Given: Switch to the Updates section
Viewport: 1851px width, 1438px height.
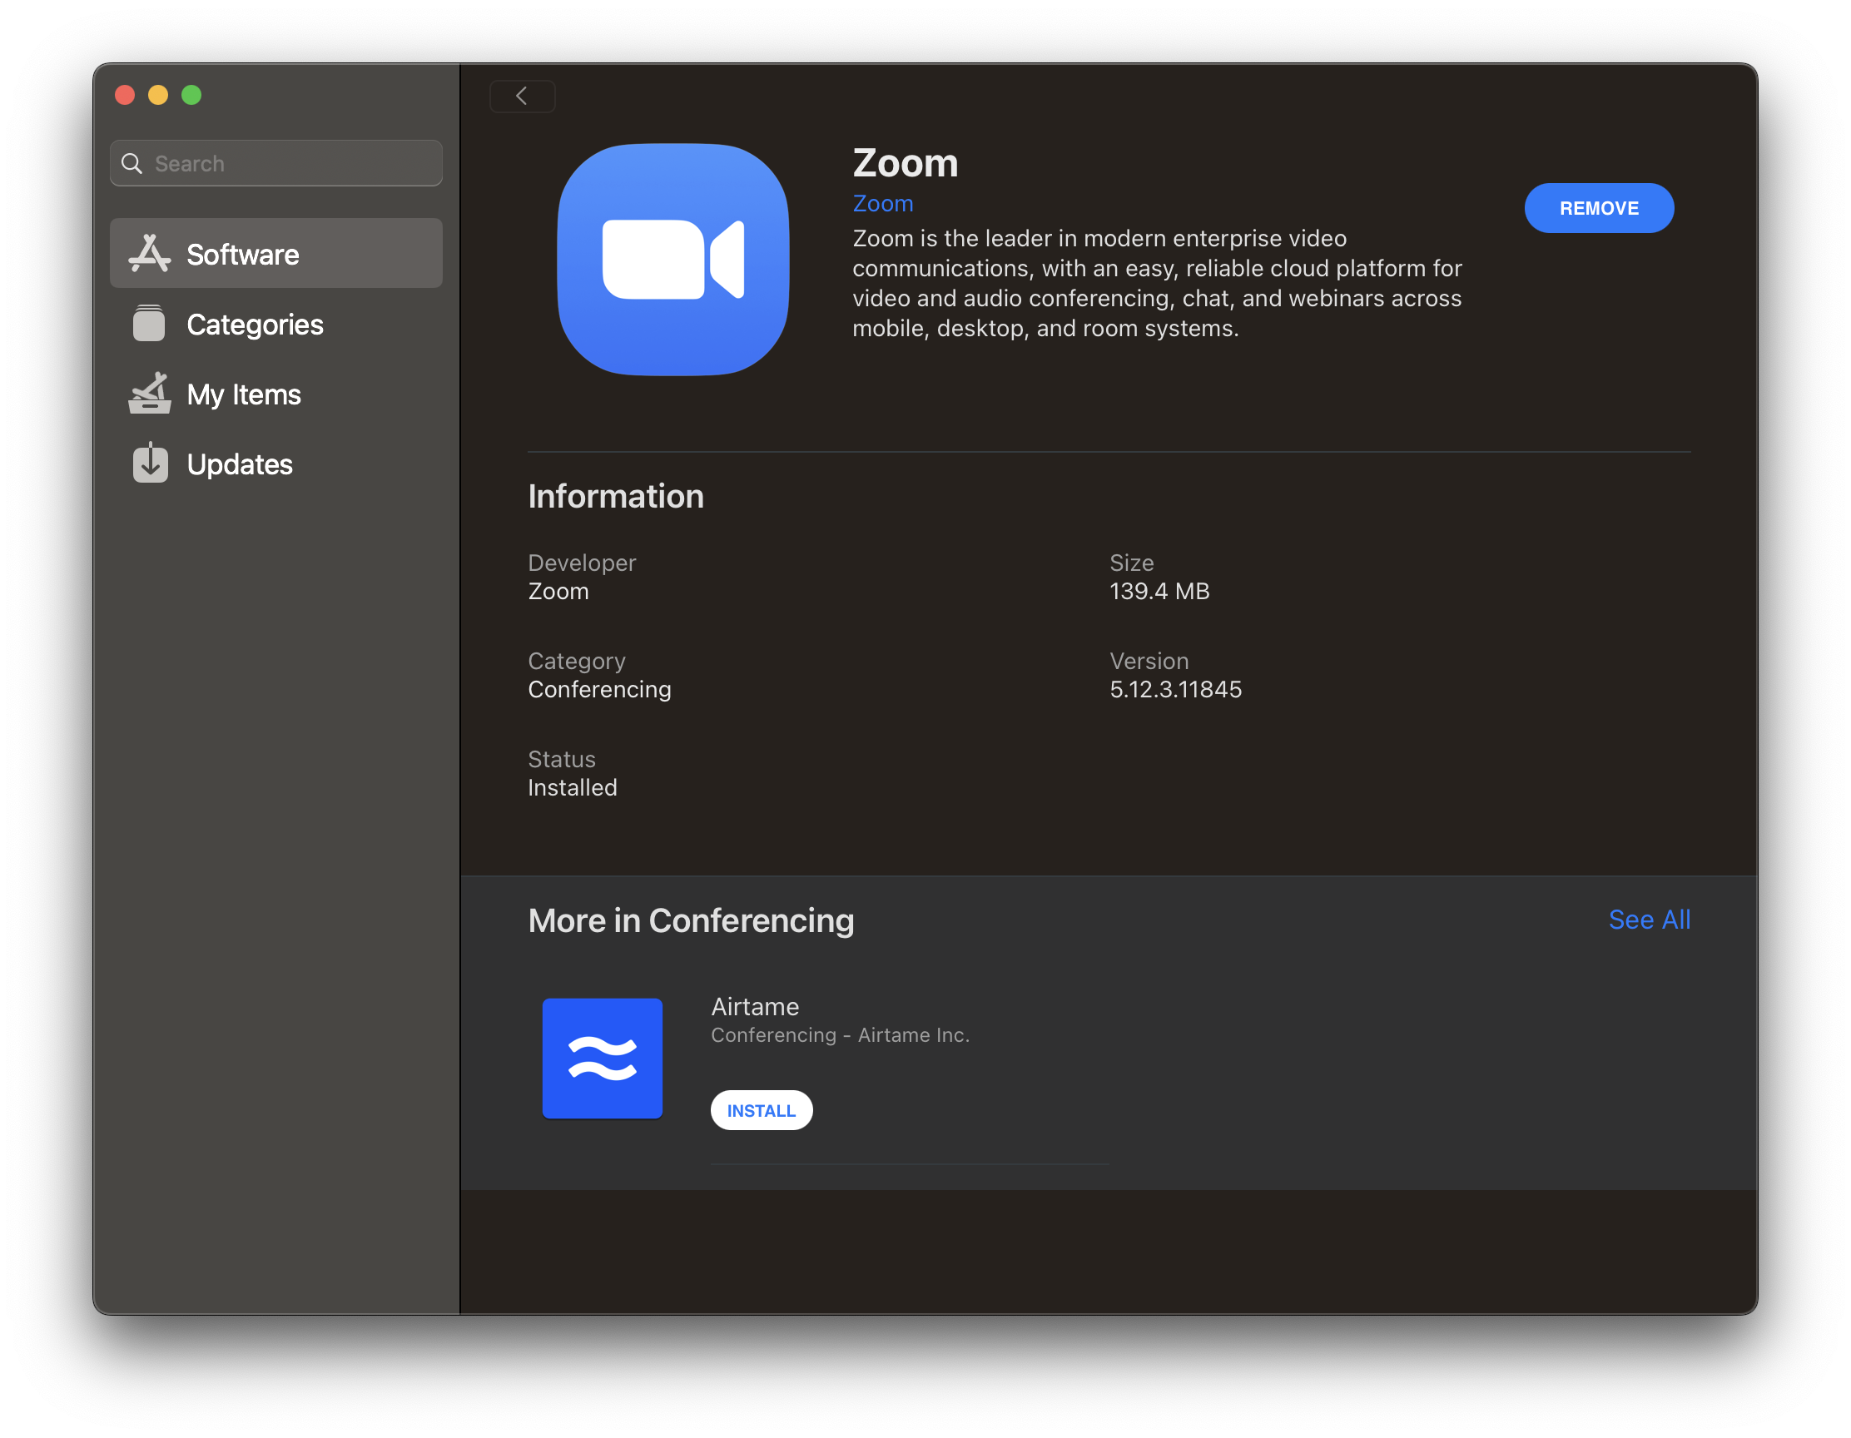Looking at the screenshot, I should click(239, 464).
